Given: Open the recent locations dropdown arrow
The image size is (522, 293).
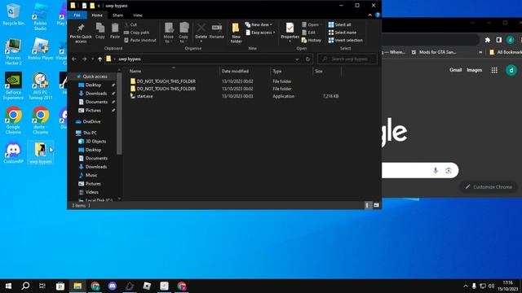Looking at the screenshot, I should click(x=92, y=59).
